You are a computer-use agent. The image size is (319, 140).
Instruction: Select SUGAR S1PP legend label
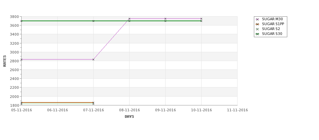tap(273, 24)
